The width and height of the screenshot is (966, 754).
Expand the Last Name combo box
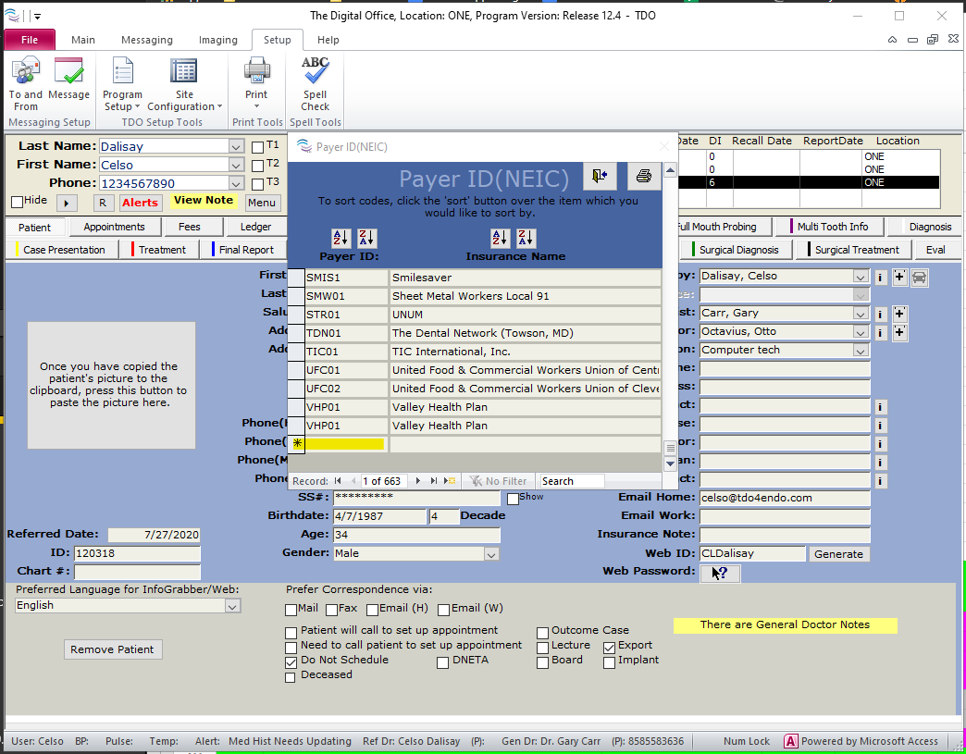tap(235, 146)
